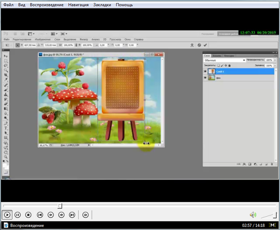Select the Слой 1 layer thumbnail

click(212, 71)
